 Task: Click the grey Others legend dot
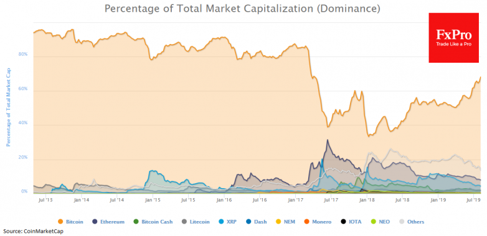(402, 222)
